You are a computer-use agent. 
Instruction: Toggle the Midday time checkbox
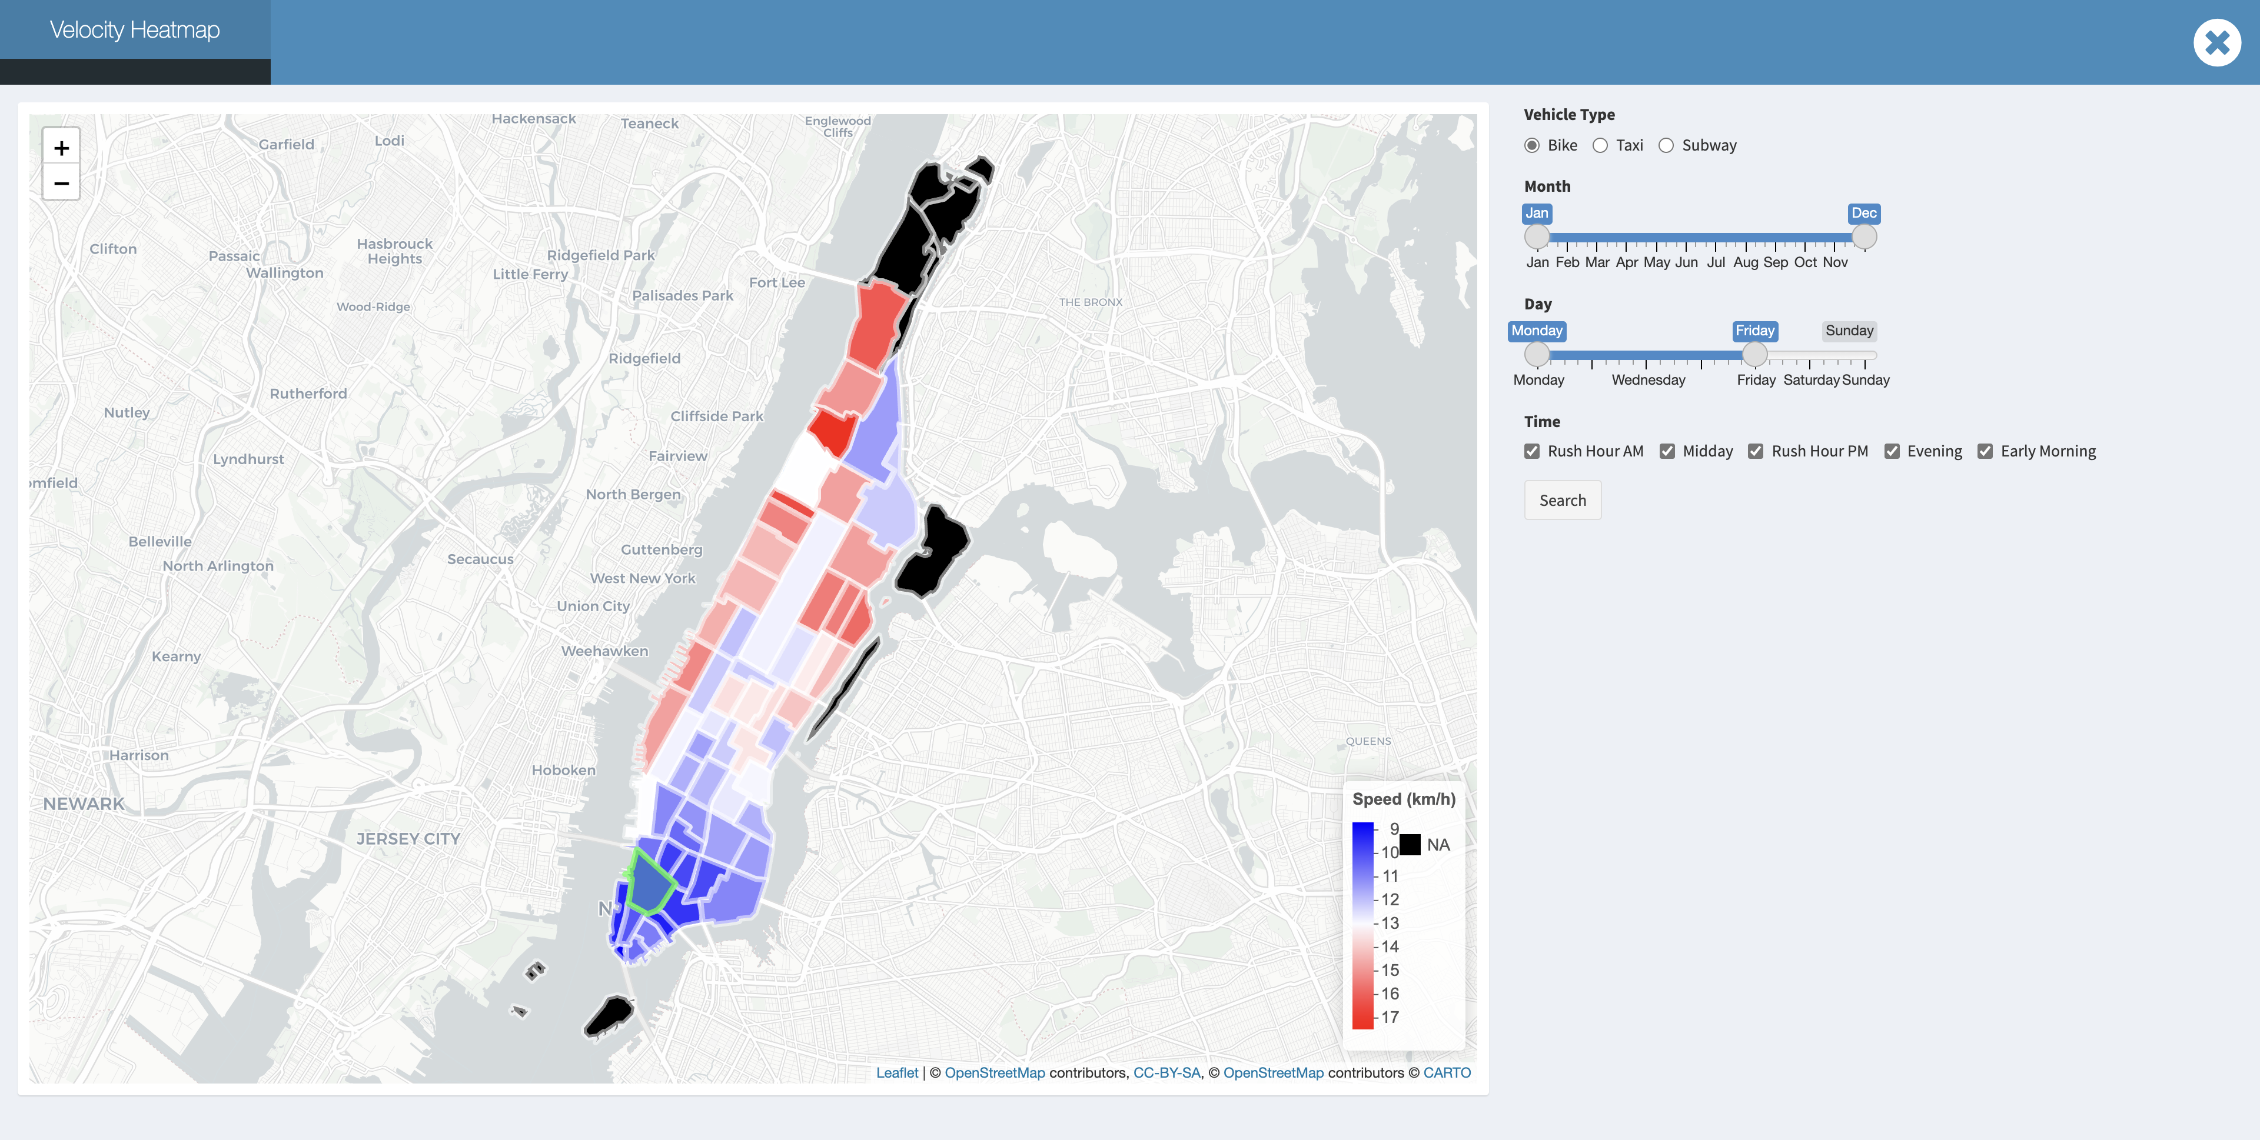click(1667, 451)
